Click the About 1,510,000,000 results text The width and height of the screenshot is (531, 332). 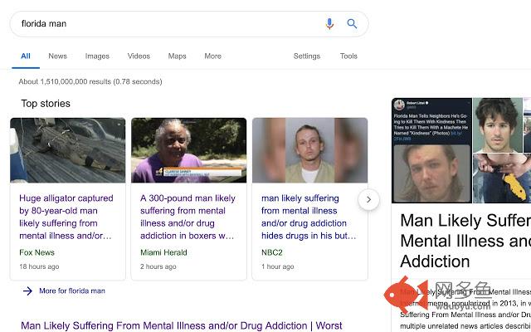tap(90, 81)
